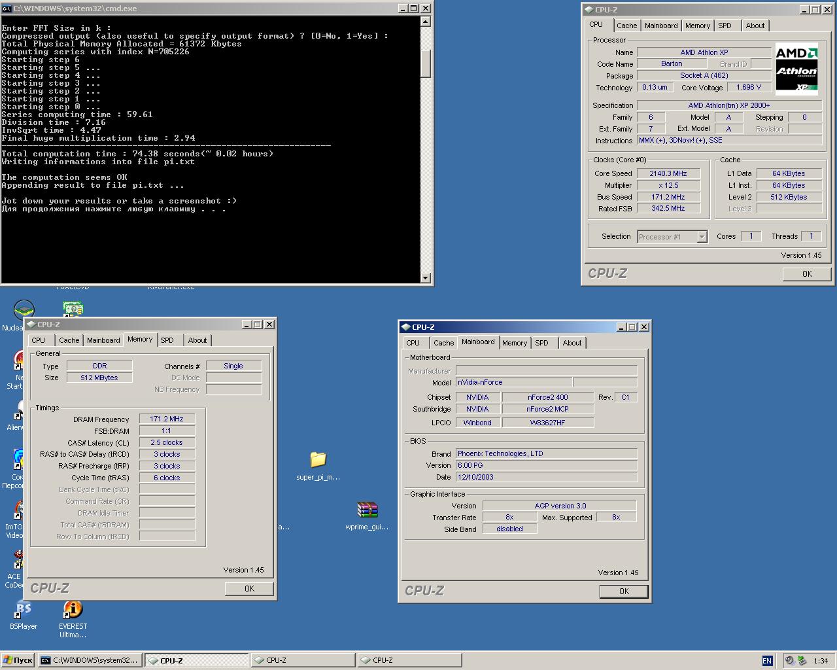Click the EN language indicator

coord(767,661)
